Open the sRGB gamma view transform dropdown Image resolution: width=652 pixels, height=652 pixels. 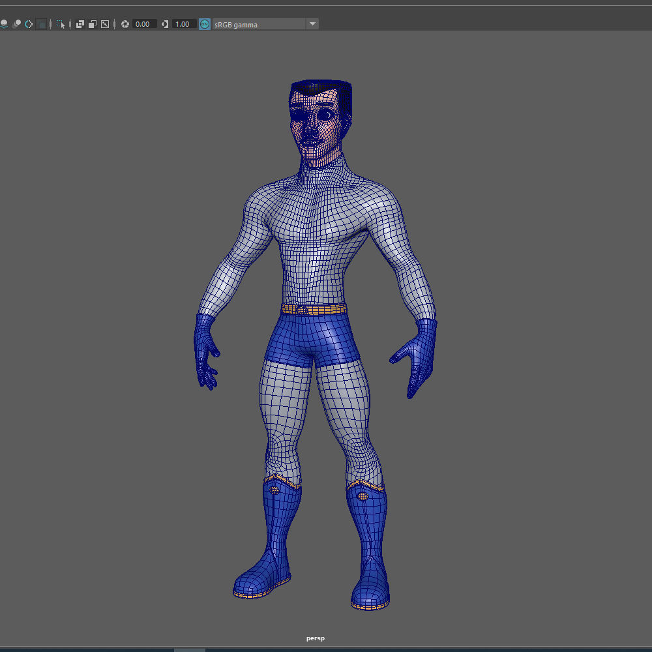point(265,25)
